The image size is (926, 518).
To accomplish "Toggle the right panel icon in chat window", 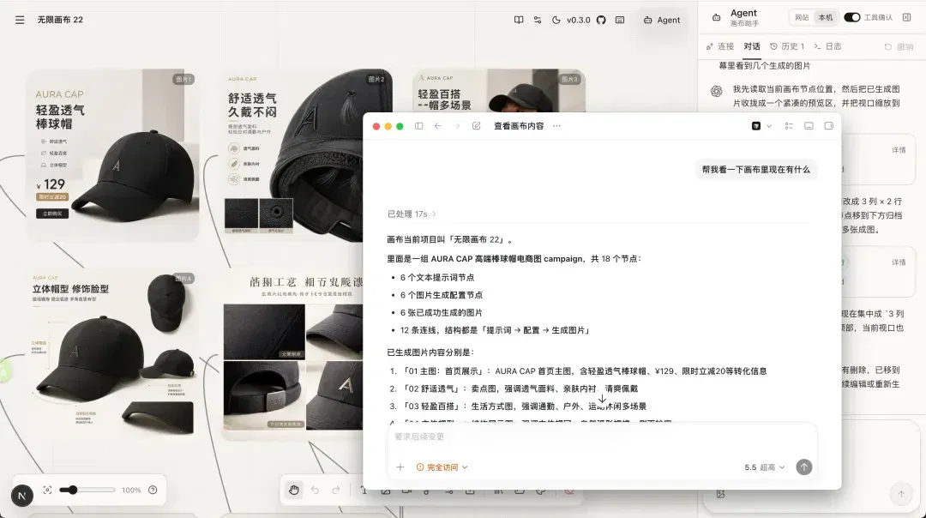I will coord(828,126).
